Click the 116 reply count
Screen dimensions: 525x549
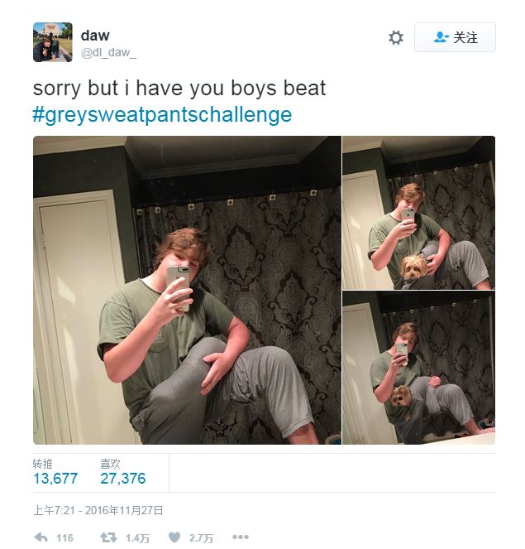coord(64,537)
